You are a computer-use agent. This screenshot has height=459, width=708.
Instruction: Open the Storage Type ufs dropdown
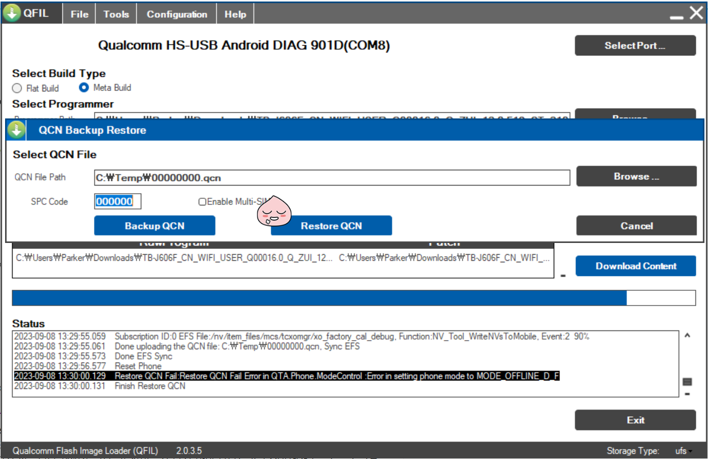pyautogui.click(x=684, y=451)
